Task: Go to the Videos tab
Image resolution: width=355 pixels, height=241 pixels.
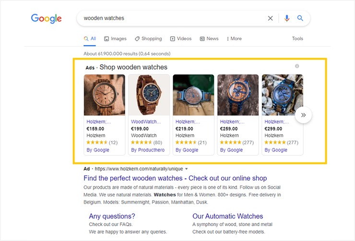Action: [180, 39]
